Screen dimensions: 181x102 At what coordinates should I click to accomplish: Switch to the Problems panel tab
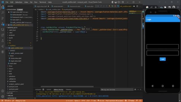38,90
